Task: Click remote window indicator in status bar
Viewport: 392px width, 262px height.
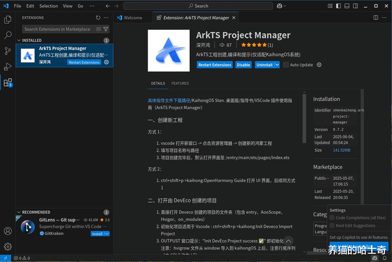Action: pos(5,258)
